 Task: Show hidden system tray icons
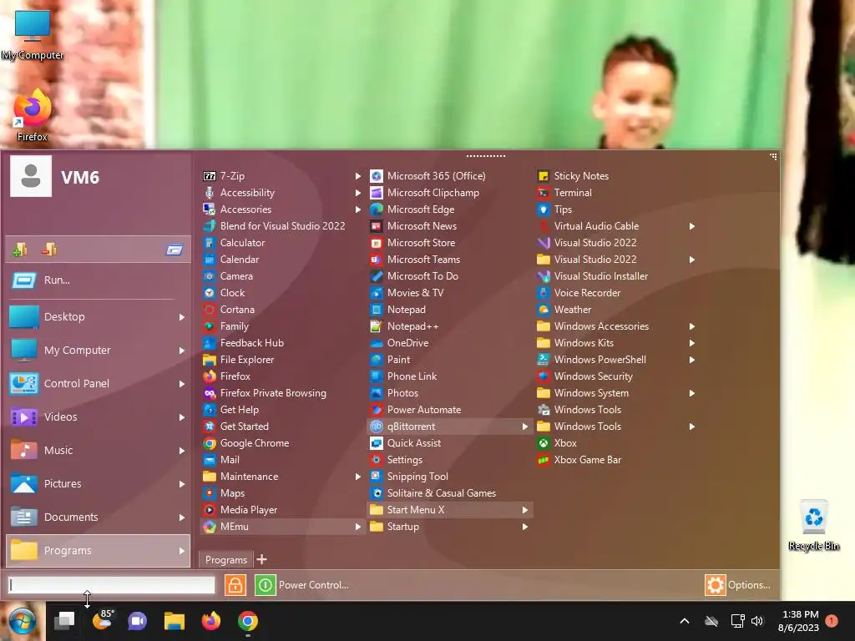pos(685,621)
